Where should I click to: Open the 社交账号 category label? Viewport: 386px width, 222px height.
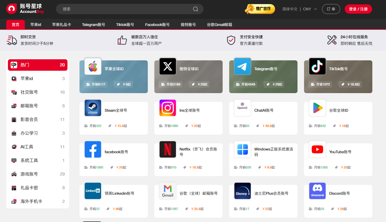[29, 92]
